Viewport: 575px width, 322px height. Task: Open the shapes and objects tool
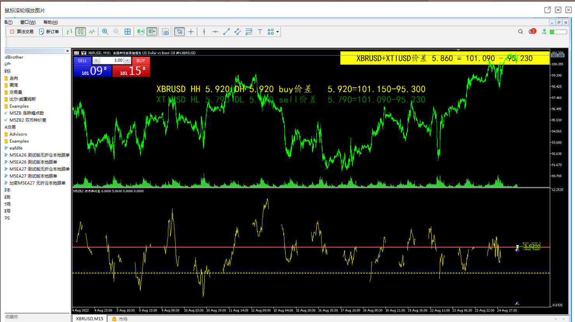271,31
